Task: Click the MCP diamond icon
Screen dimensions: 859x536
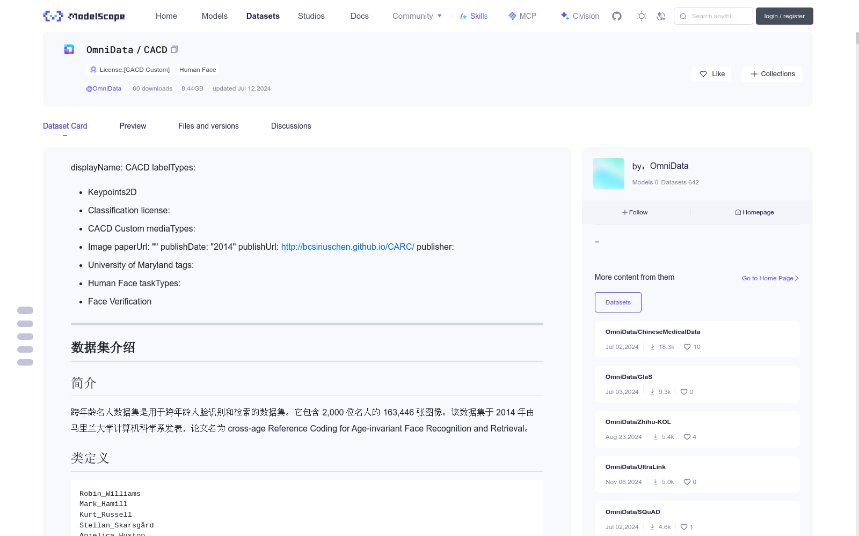Action: click(512, 16)
